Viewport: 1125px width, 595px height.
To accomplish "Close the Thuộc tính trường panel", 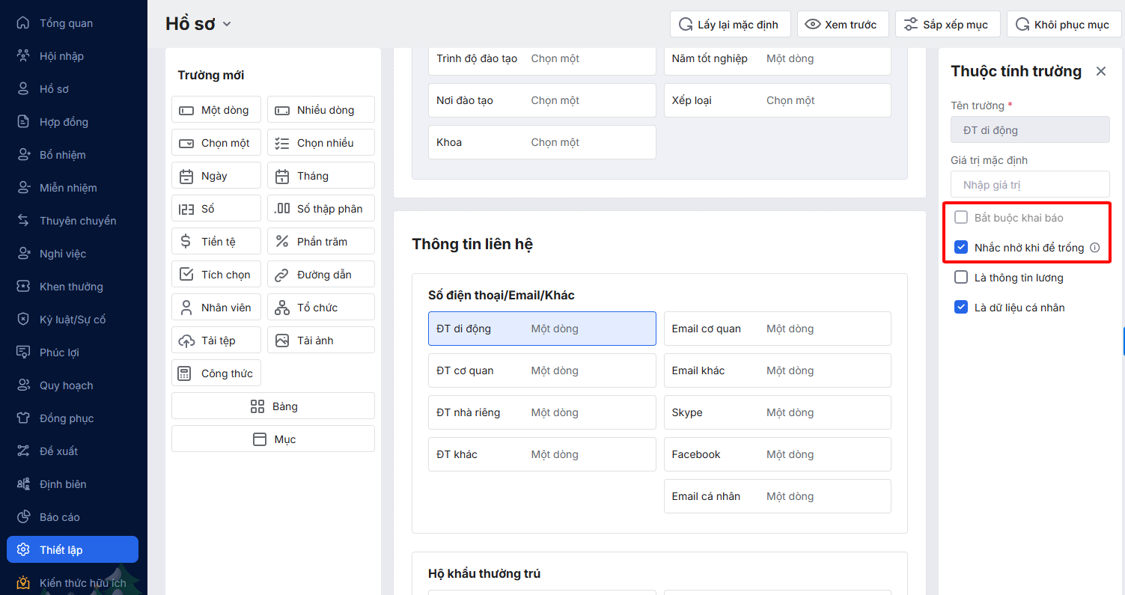I will coord(1100,71).
